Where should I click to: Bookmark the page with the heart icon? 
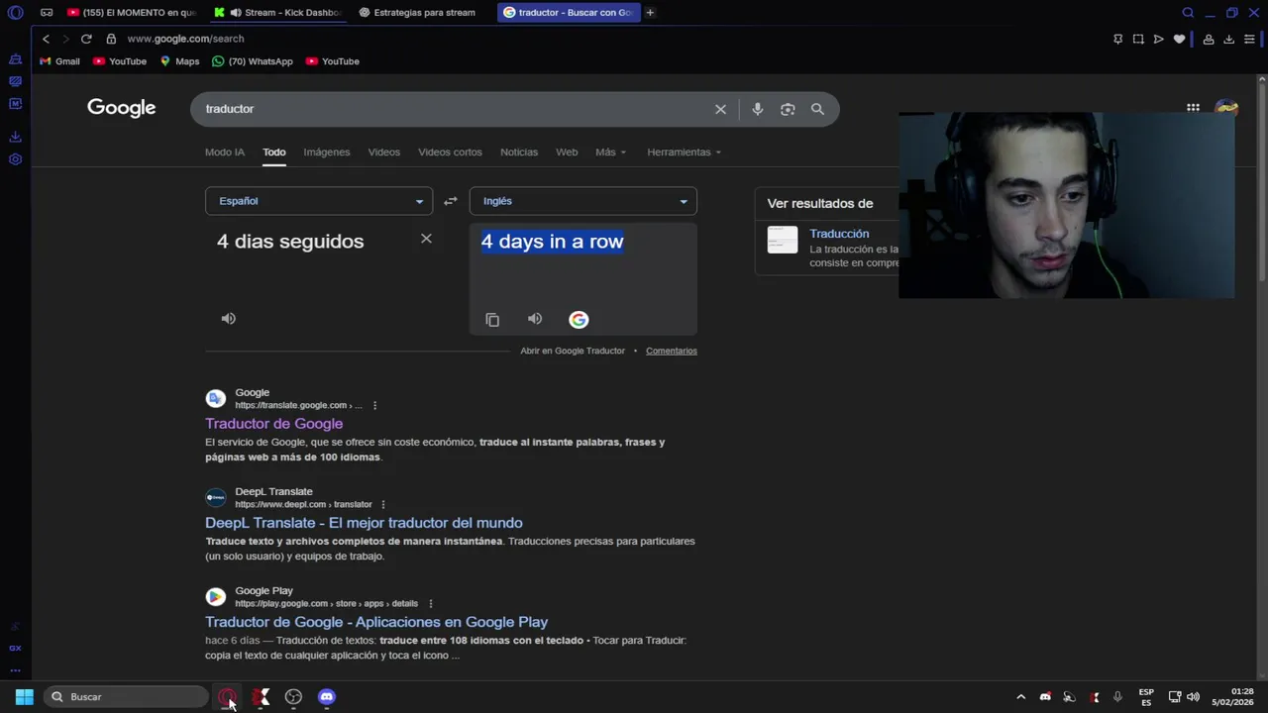1179,39
